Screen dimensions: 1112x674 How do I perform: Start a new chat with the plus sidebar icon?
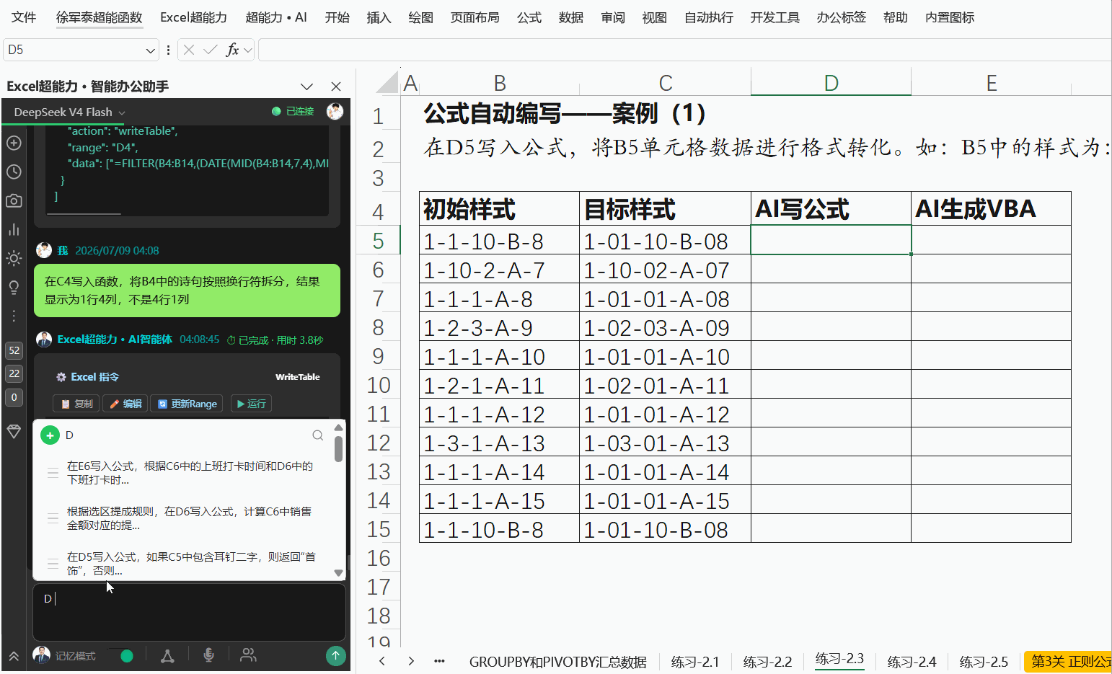pyautogui.click(x=14, y=143)
